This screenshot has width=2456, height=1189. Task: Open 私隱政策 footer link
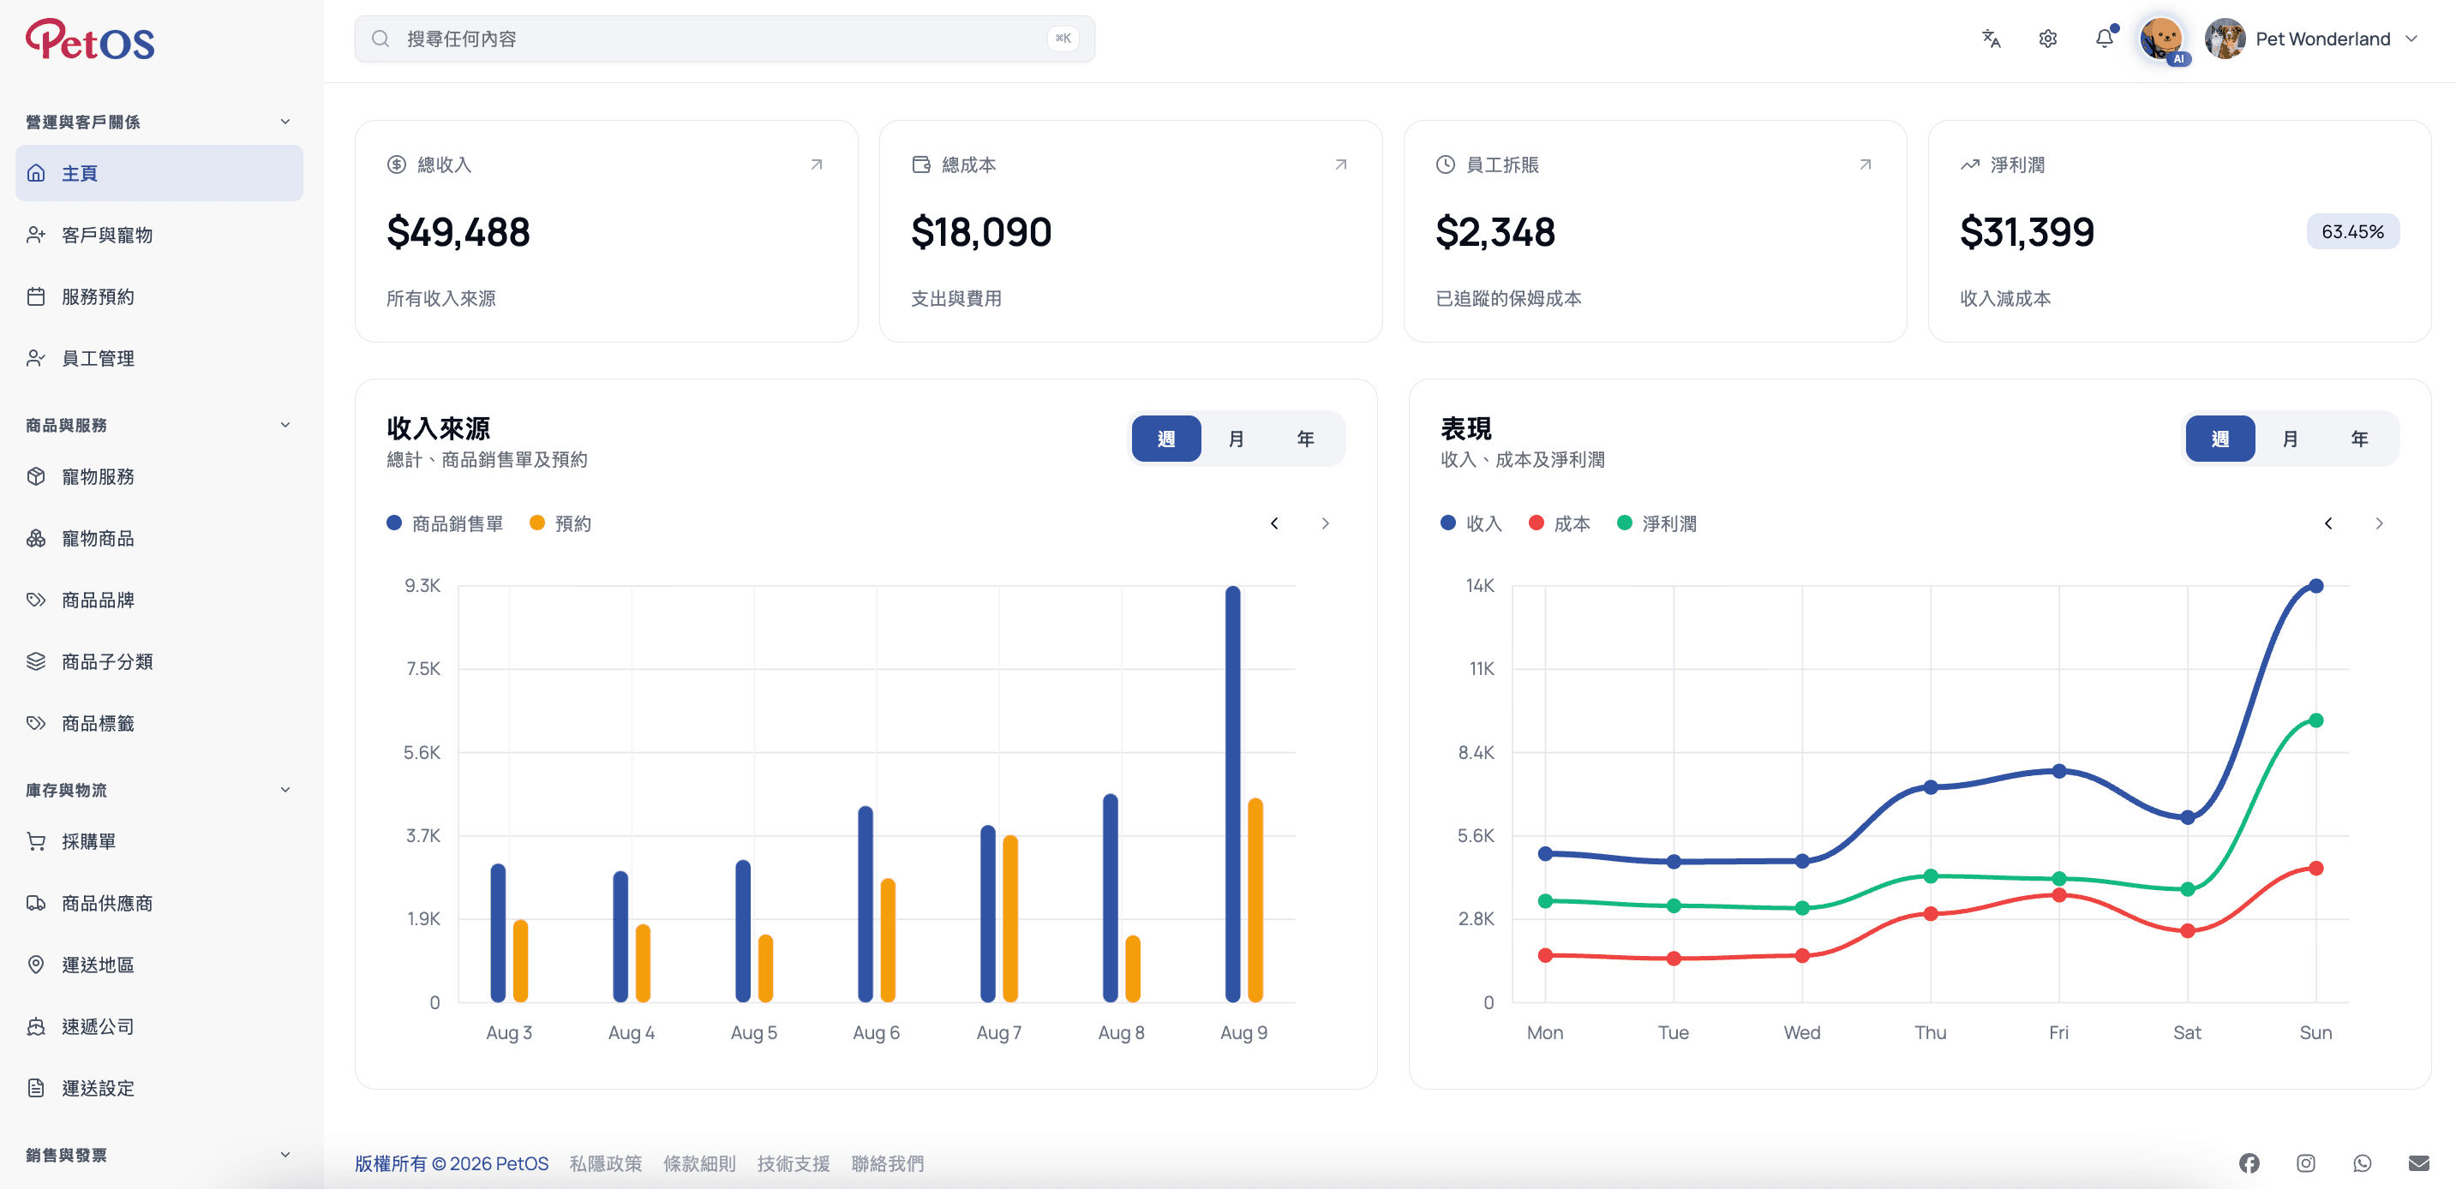pos(605,1163)
